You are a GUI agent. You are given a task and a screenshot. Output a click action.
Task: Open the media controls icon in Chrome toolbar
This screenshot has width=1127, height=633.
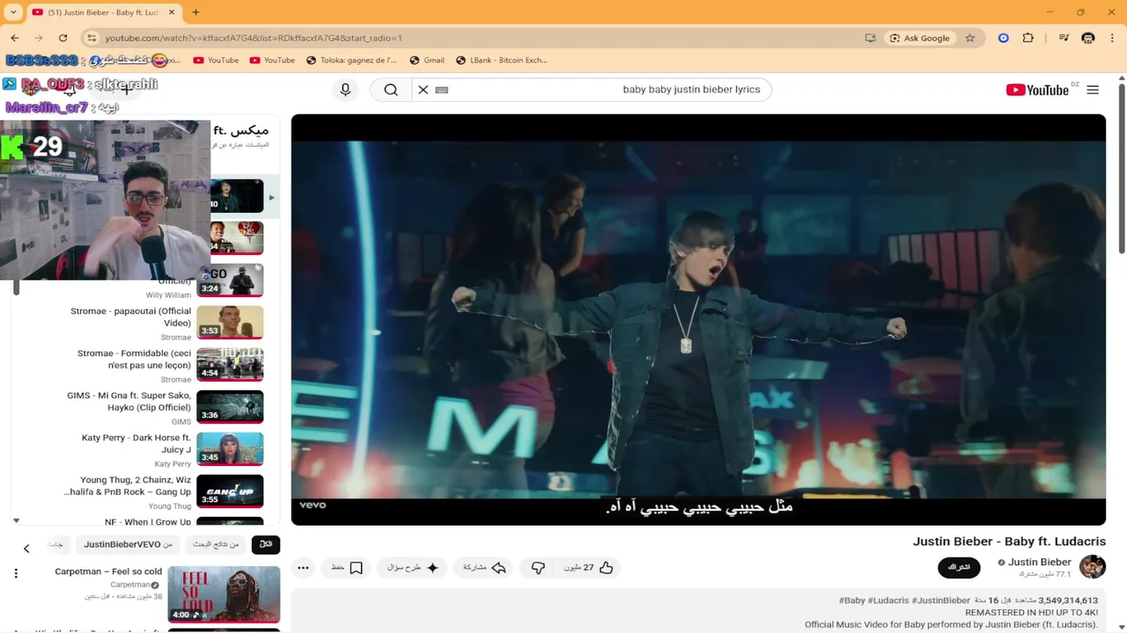pos(1064,38)
